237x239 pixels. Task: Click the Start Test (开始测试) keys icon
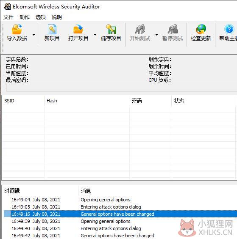140,29
